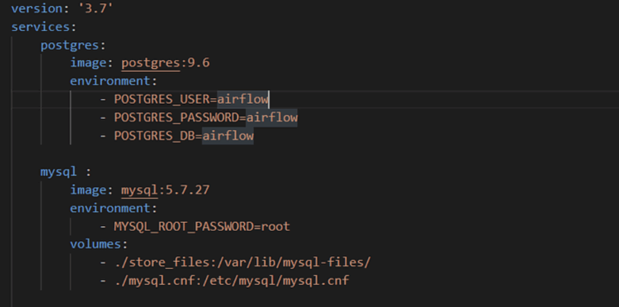Click the services key
The width and height of the screenshot is (619, 307).
tap(40, 27)
